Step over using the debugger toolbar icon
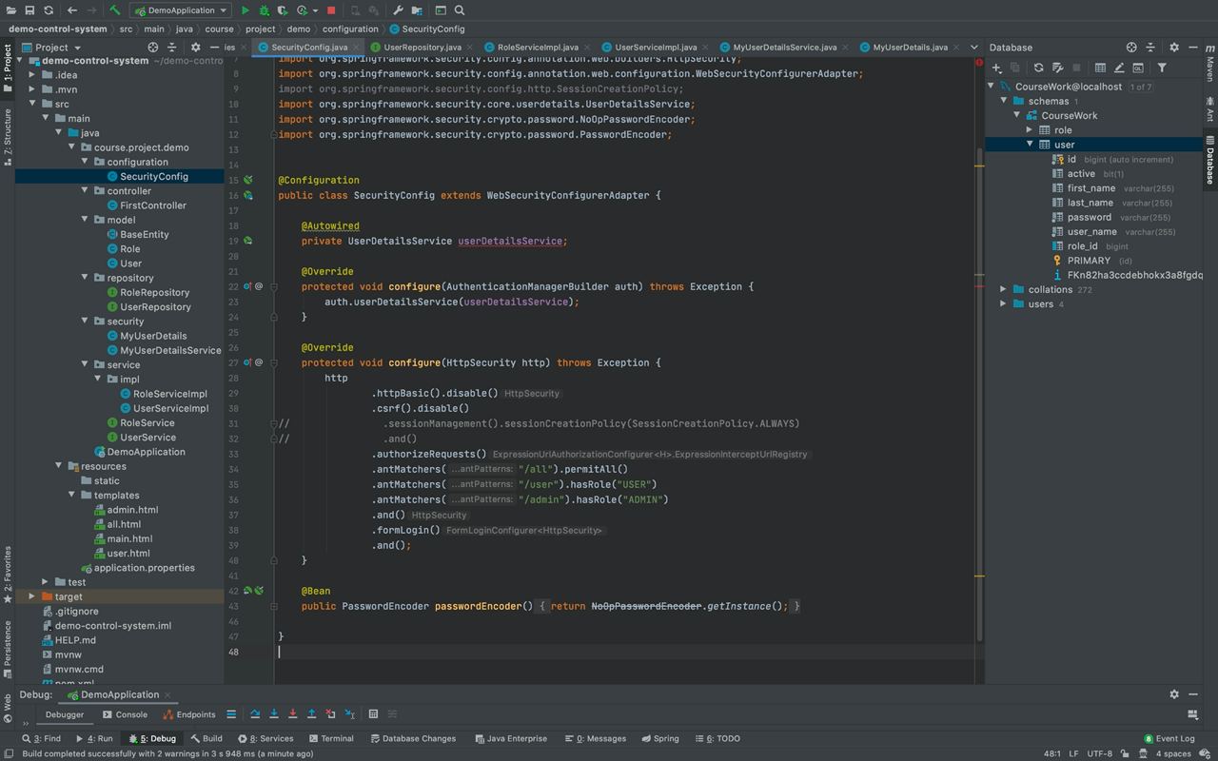This screenshot has width=1218, height=761. coord(255,713)
